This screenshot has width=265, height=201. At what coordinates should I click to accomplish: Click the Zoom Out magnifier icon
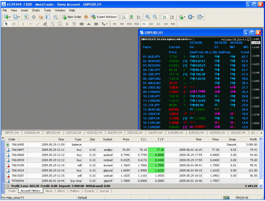[x=155, y=17]
